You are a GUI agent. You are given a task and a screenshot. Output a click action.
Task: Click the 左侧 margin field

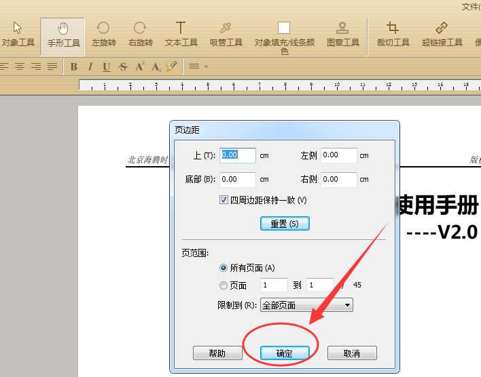click(338, 155)
